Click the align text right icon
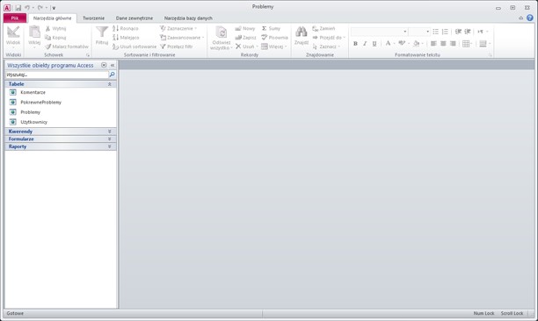This screenshot has width=538, height=321. [453, 44]
